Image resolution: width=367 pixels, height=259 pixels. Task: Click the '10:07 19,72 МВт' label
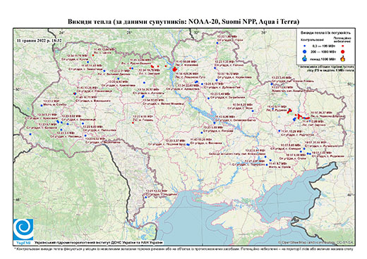(x=229, y=73)
